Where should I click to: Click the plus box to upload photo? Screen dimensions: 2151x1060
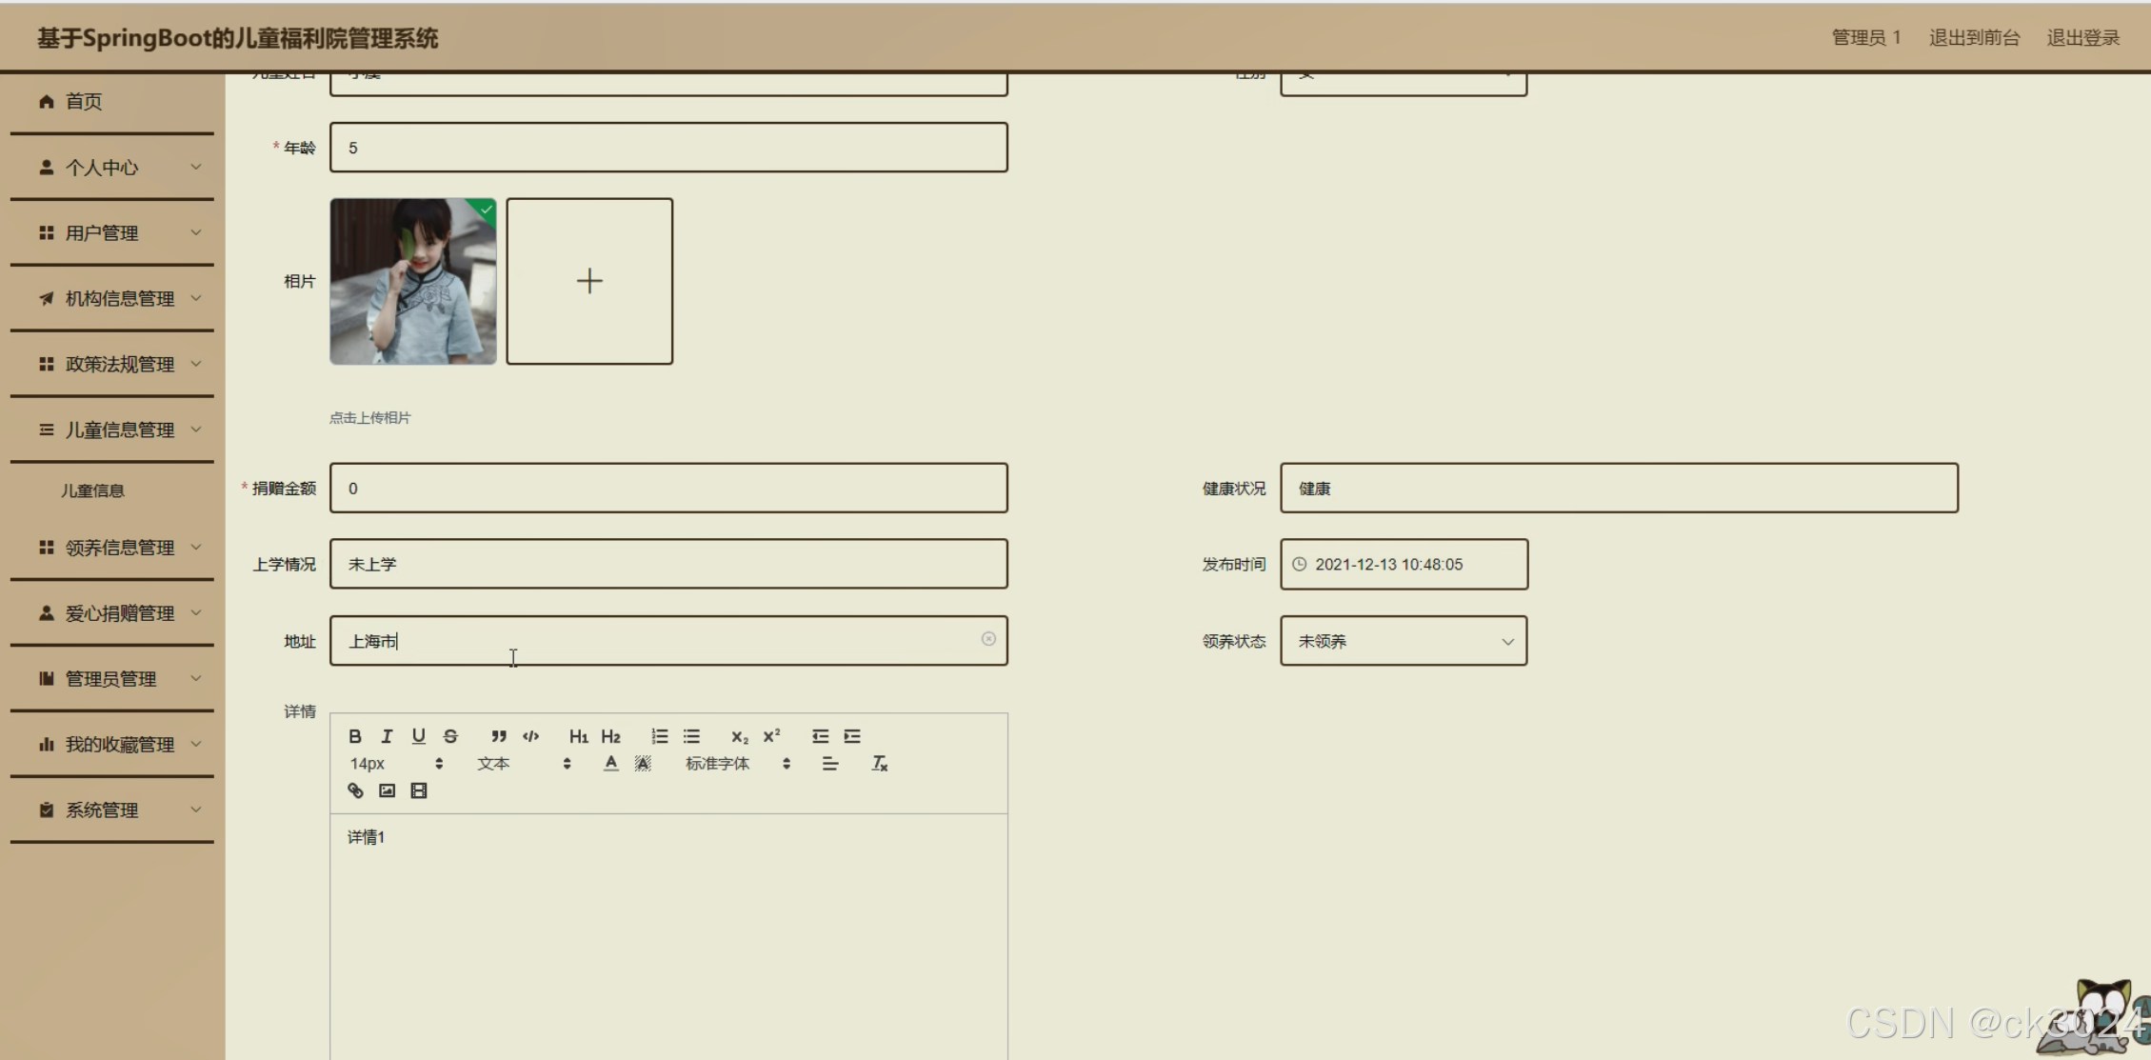click(589, 281)
